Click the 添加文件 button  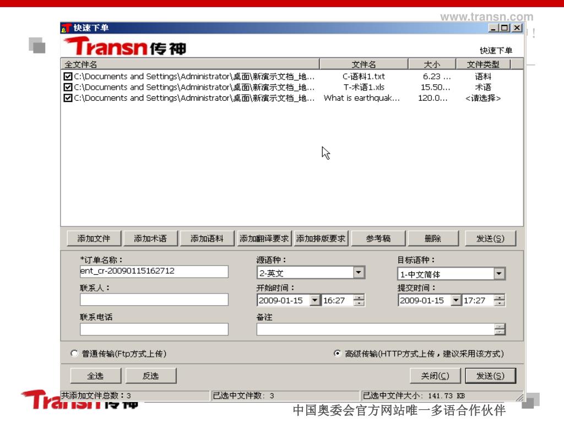pos(94,238)
